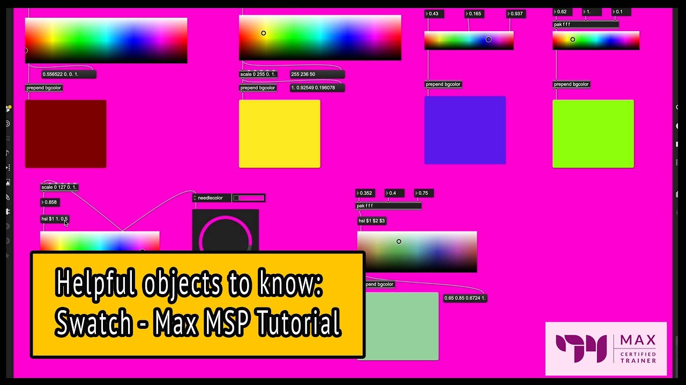Viewport: 686px width, 385px height.
Task: Click the 0.858 number box
Action: pyautogui.click(x=50, y=202)
